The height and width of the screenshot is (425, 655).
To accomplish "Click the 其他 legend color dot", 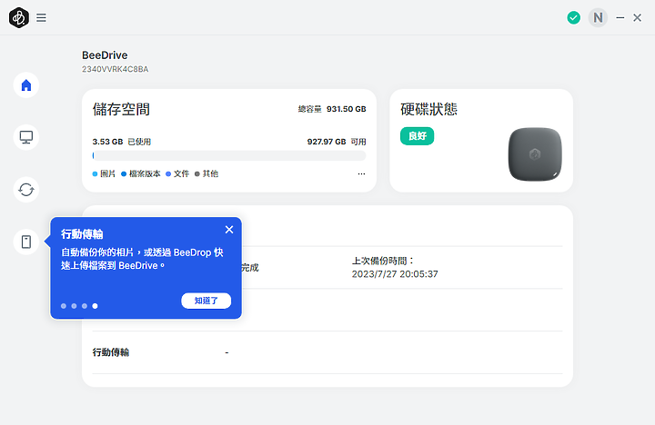I will [x=197, y=174].
